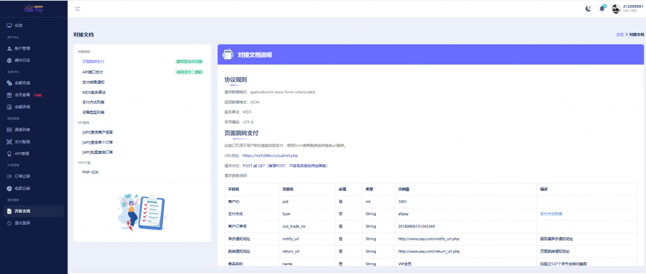Click 'http://www.pay.com/notify_url.php' example cell

click(466, 239)
